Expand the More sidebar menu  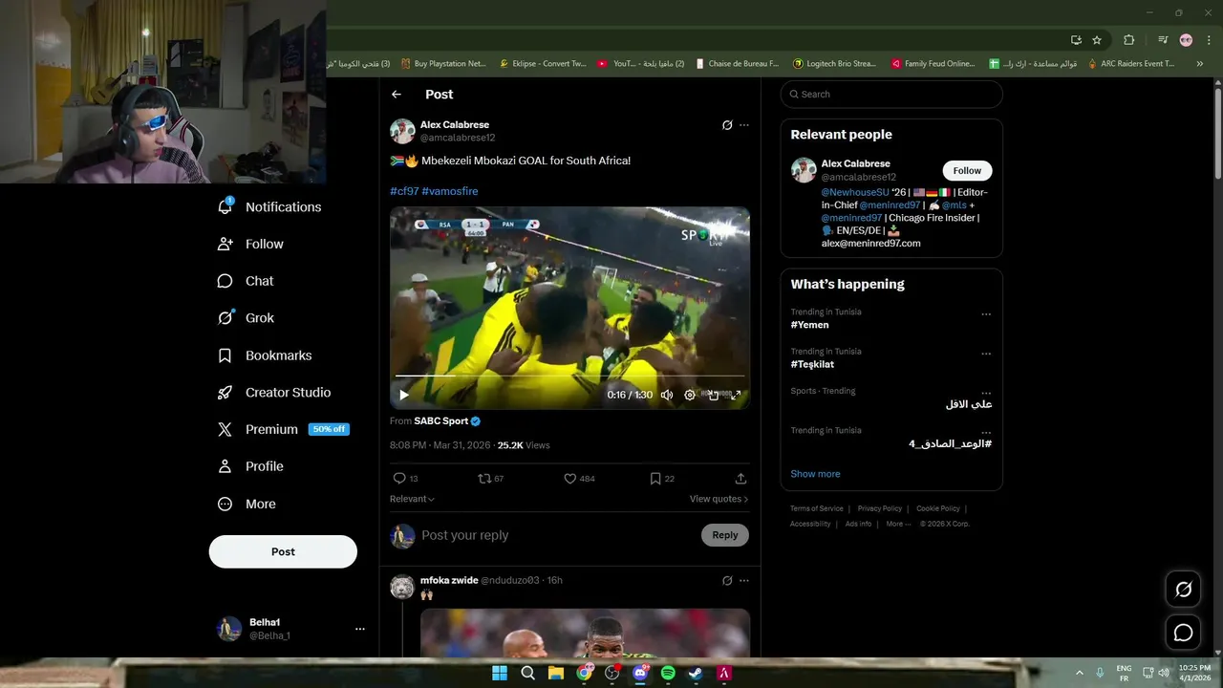tap(247, 504)
